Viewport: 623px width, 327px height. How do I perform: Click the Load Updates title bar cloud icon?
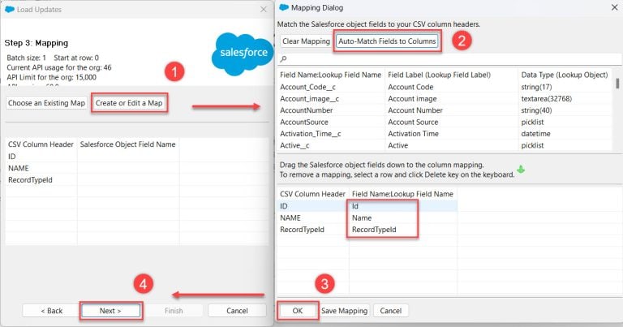tap(10, 9)
